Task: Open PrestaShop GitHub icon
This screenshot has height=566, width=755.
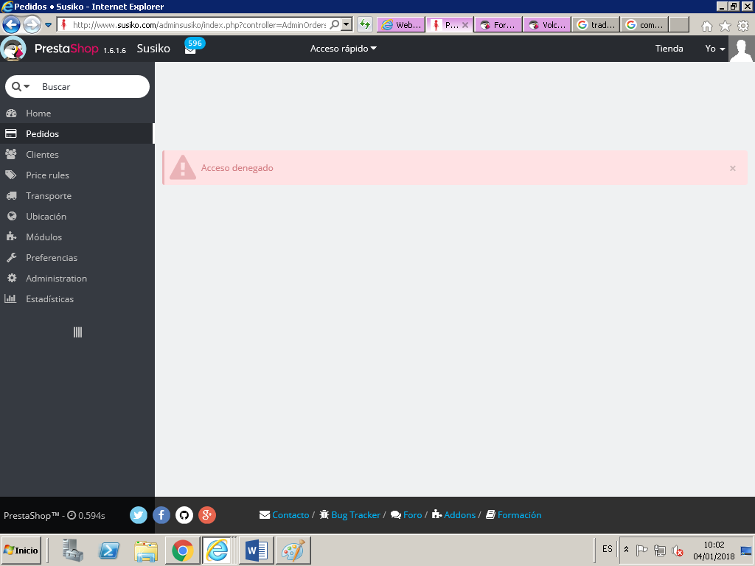Action: point(184,515)
